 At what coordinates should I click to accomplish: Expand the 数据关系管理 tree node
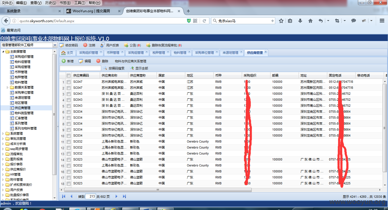coord(8,87)
